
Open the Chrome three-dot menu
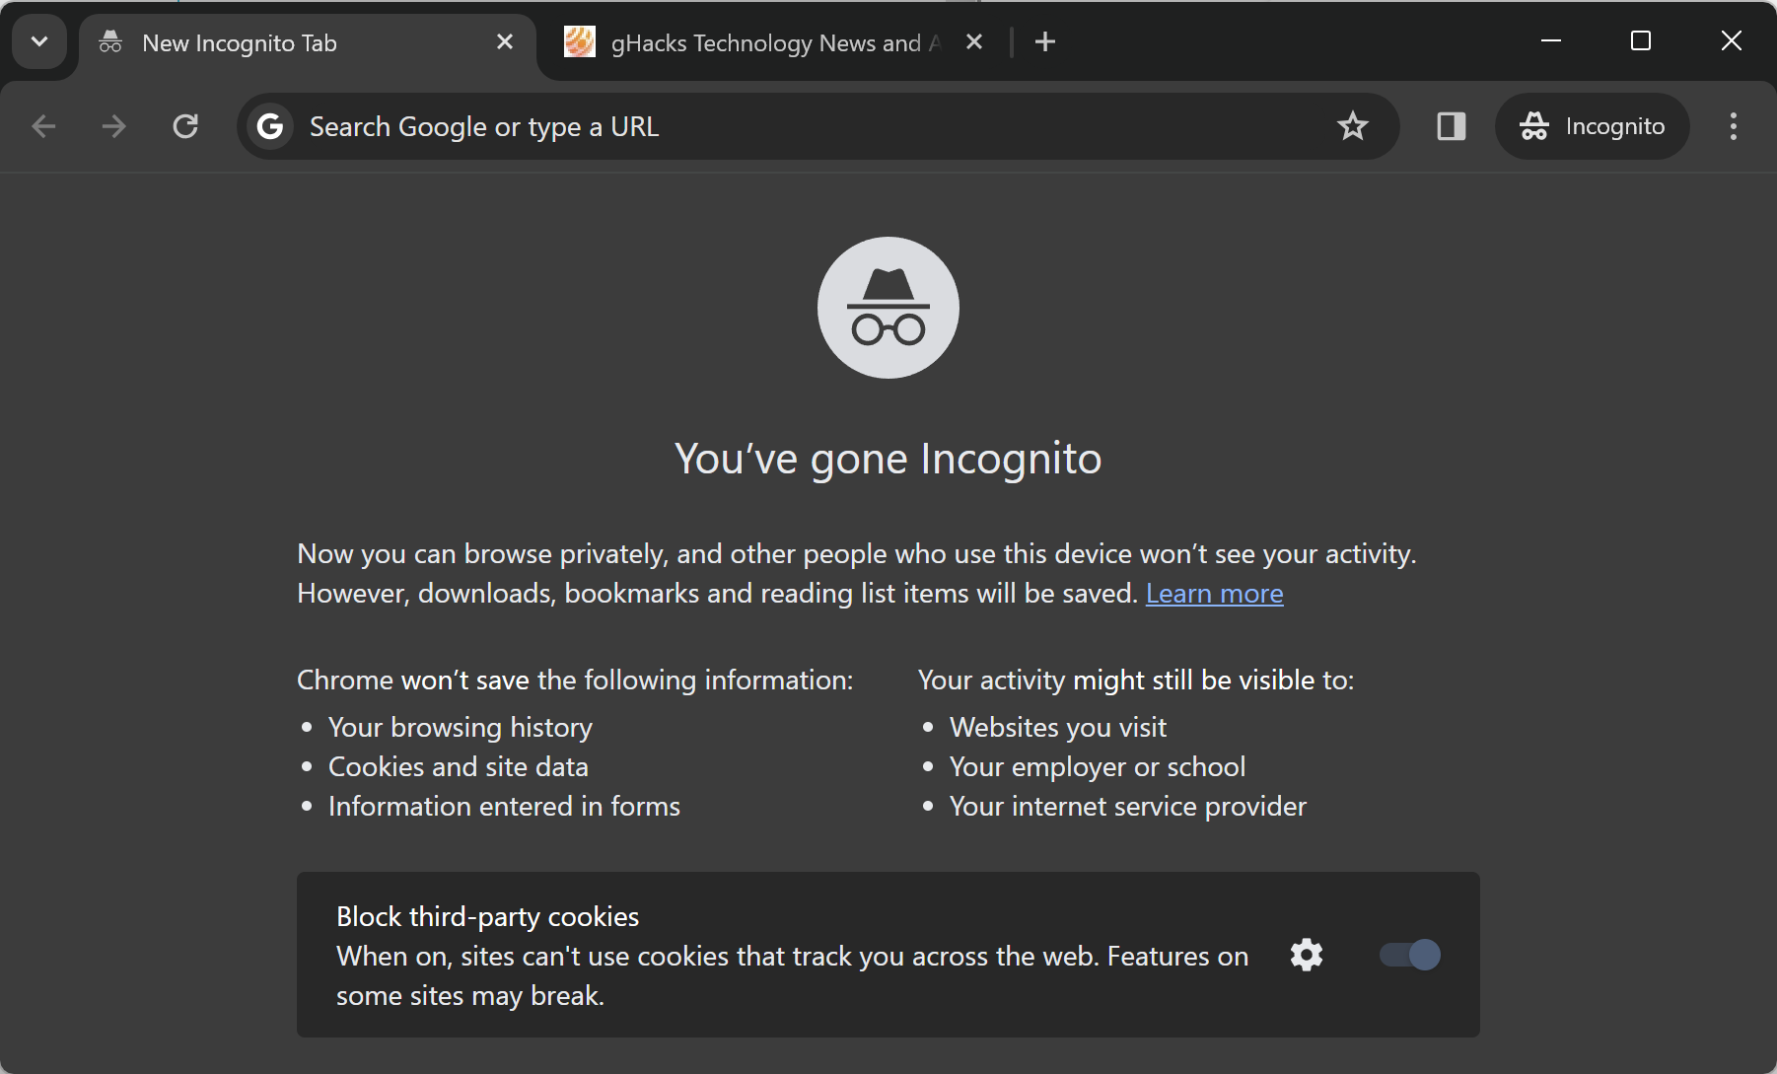click(x=1733, y=126)
